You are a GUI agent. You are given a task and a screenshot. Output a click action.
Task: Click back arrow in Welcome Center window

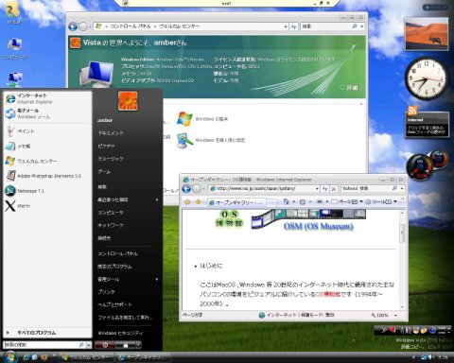(x=73, y=26)
